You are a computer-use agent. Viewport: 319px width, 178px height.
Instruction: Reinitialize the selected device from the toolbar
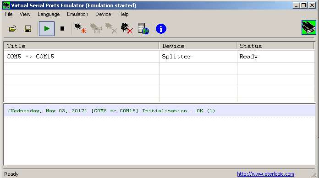(x=96, y=28)
